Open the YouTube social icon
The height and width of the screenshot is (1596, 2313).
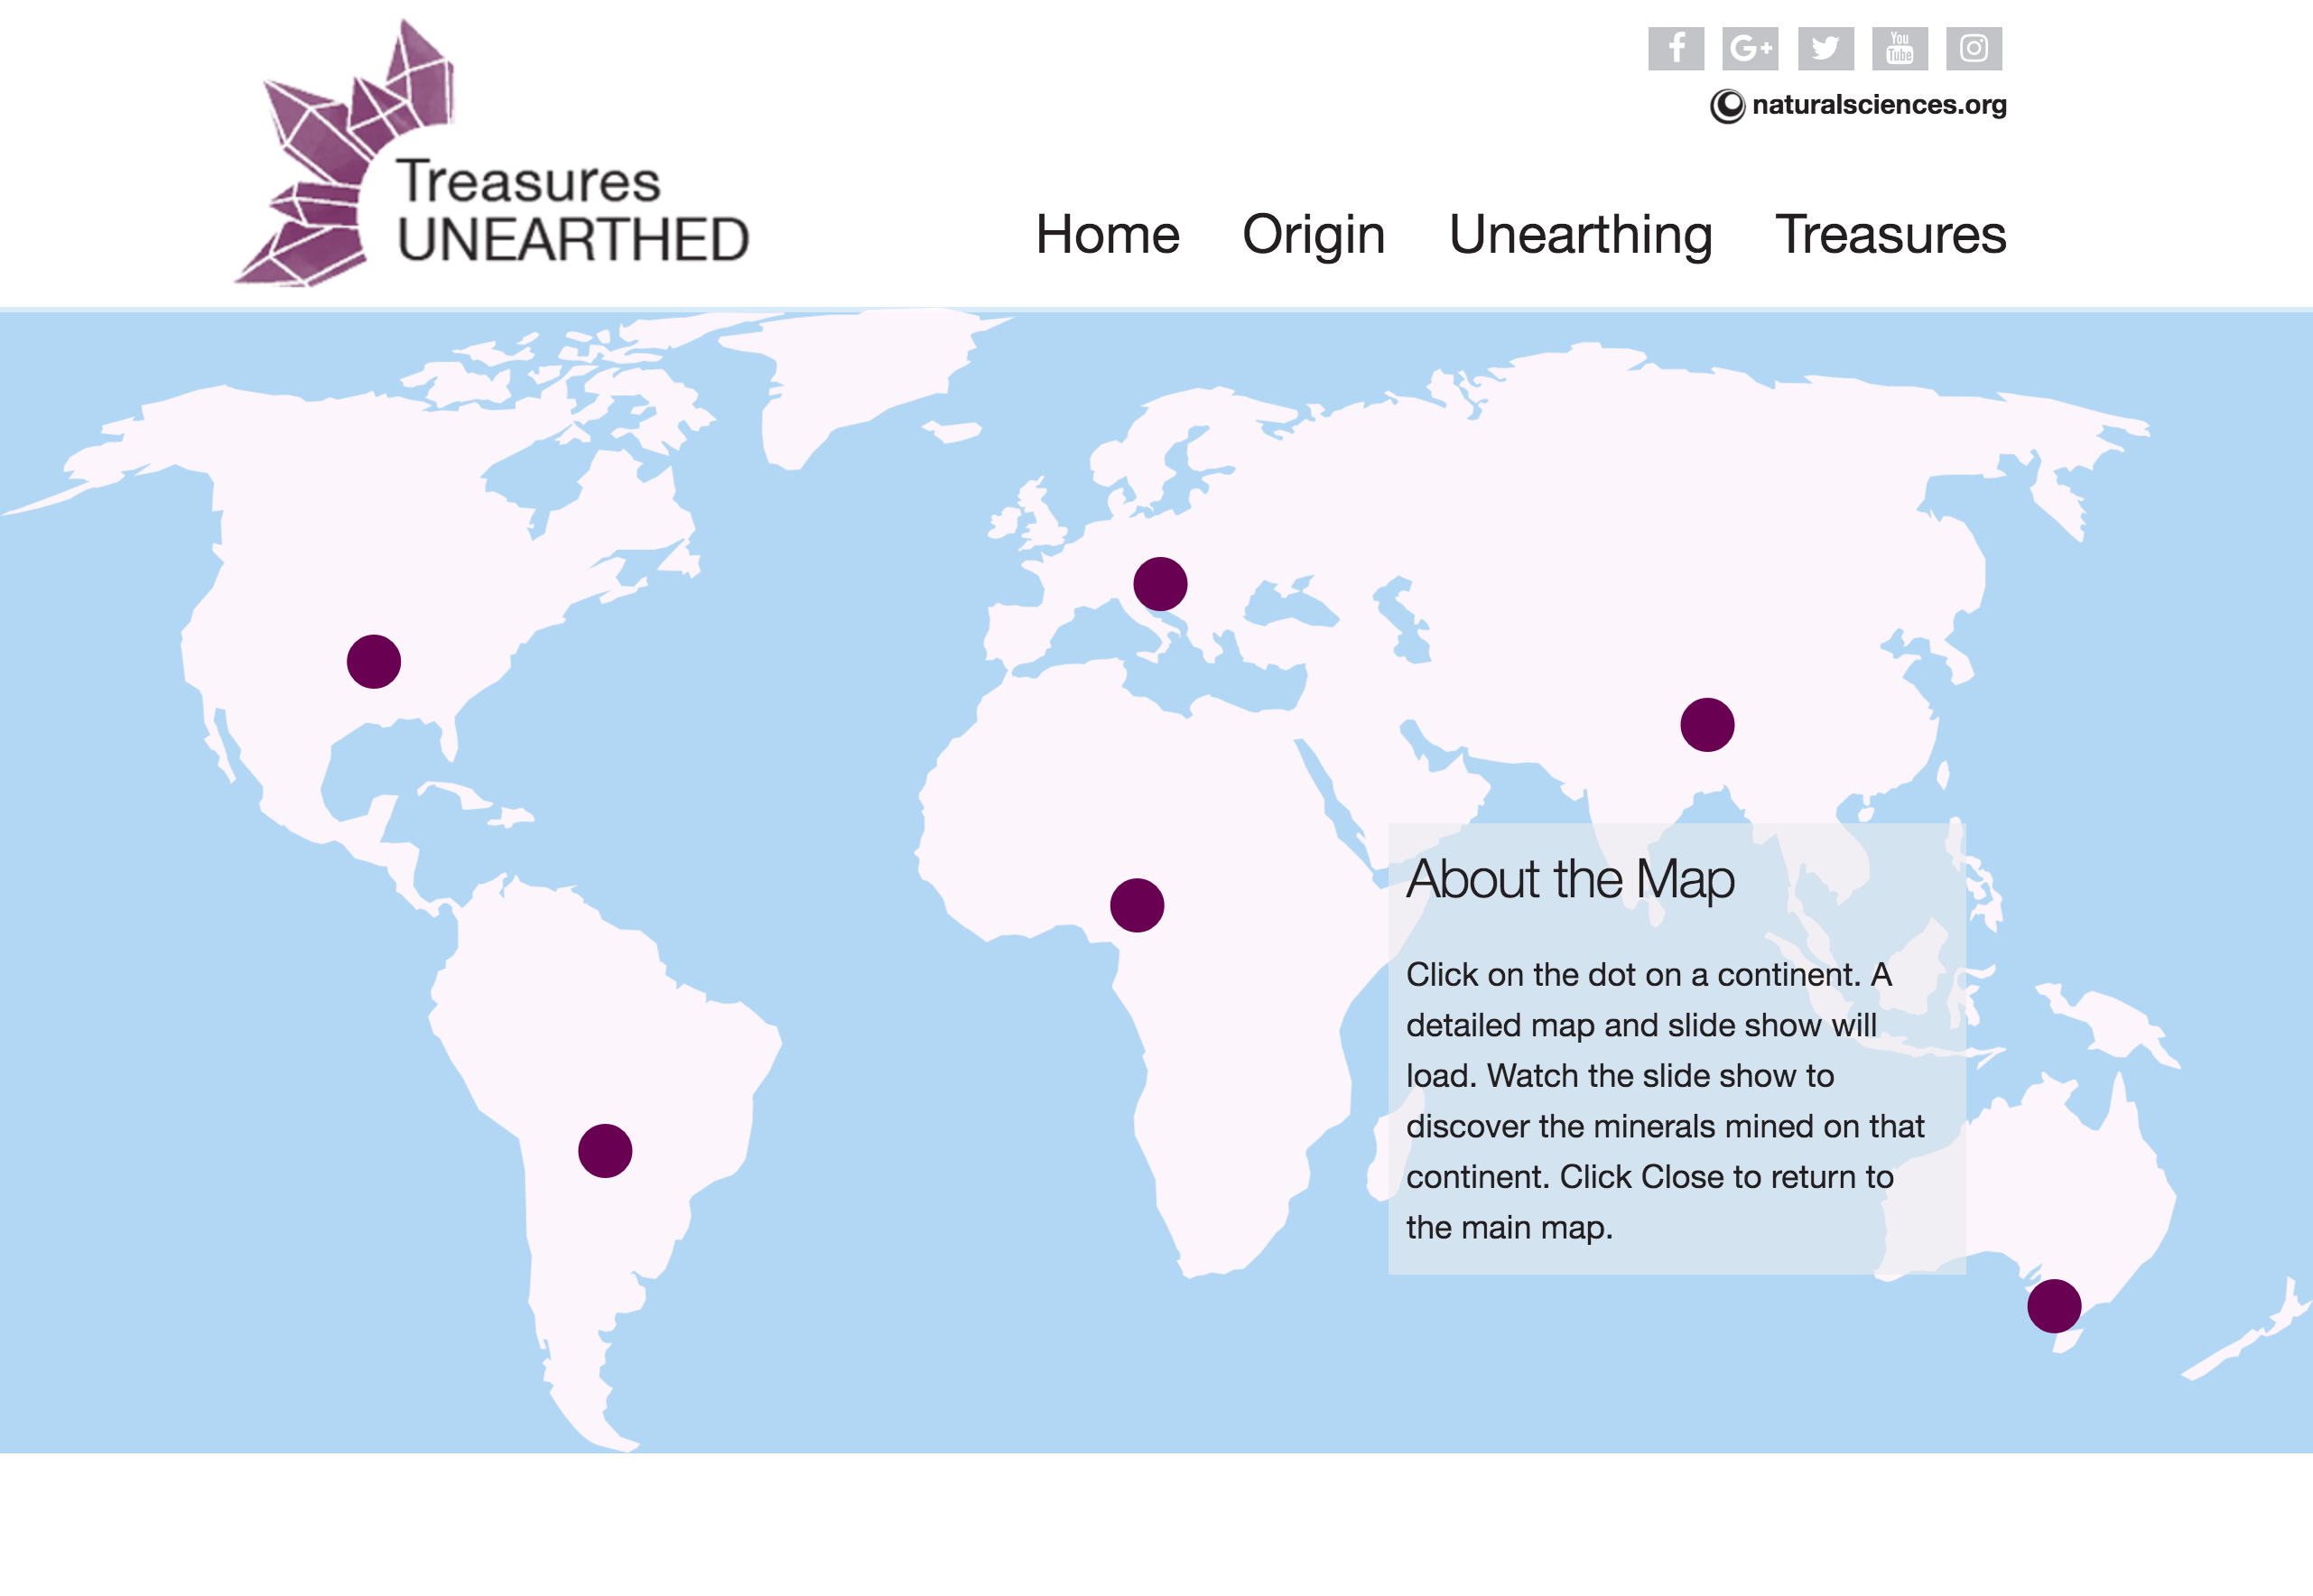pos(1900,49)
